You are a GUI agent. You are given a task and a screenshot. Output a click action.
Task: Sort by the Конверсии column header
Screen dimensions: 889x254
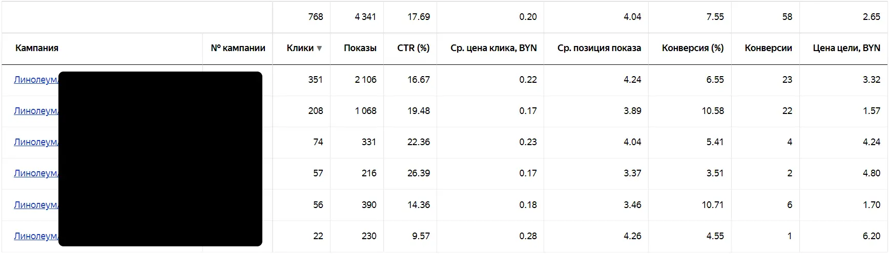pos(768,48)
